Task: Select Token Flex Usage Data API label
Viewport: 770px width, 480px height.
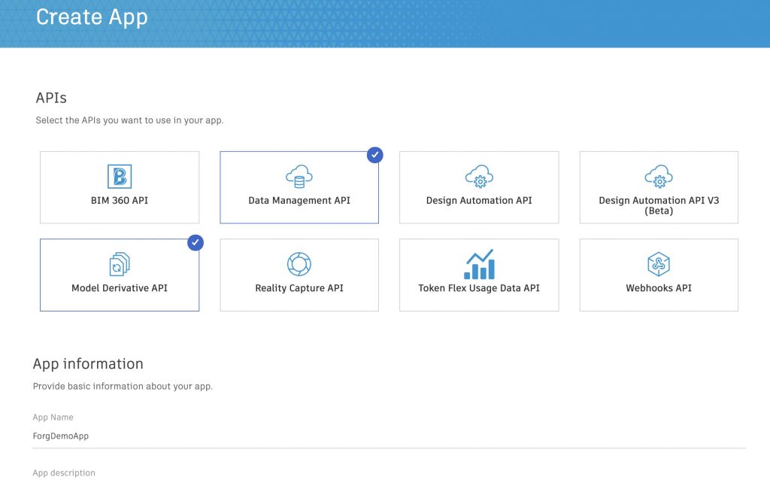Action: (479, 288)
